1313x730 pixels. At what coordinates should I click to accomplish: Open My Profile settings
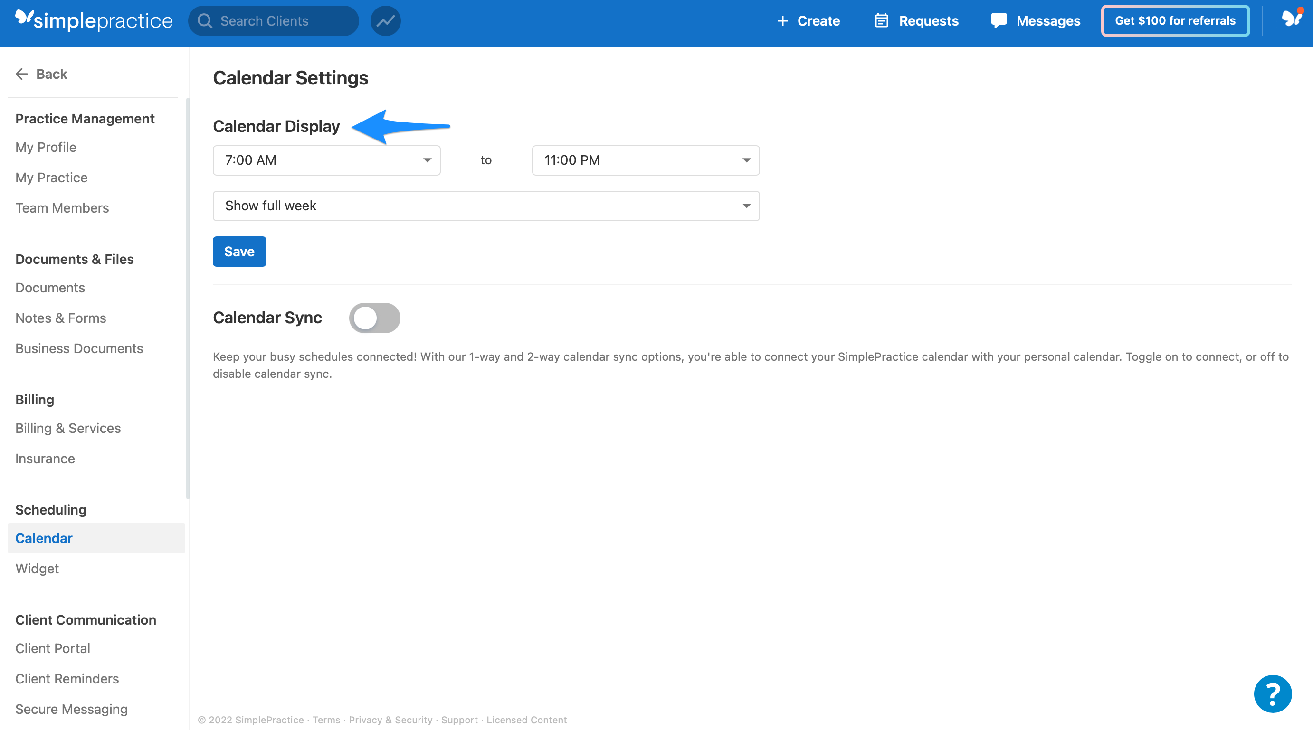point(46,147)
